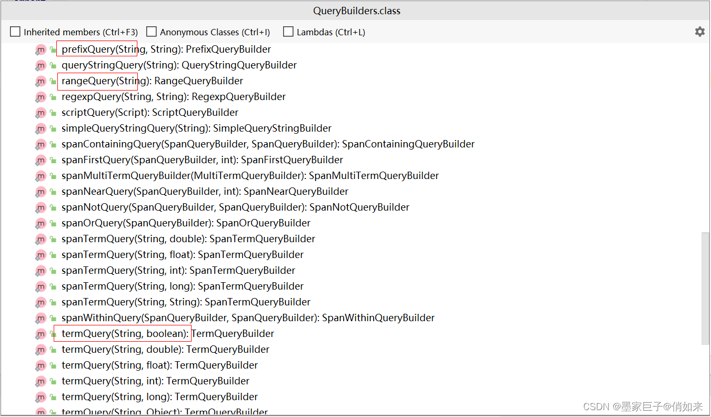
Task: Select queryStringQuery(String) method
Action: click(x=179, y=65)
